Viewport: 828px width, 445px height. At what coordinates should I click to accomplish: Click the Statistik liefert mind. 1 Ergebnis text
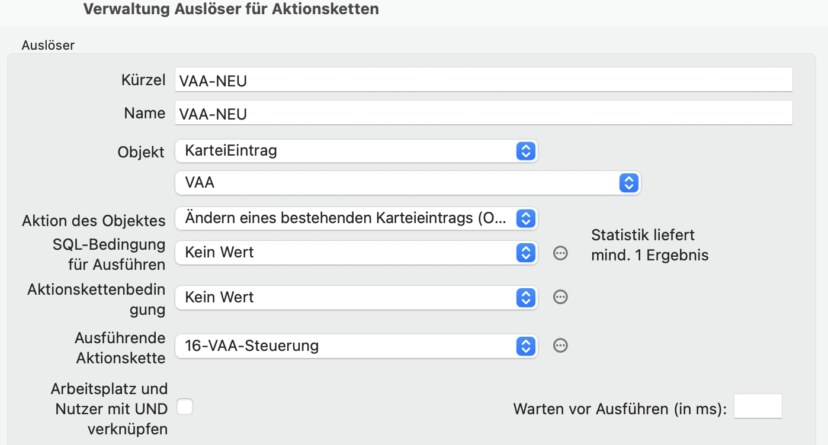pyautogui.click(x=649, y=245)
